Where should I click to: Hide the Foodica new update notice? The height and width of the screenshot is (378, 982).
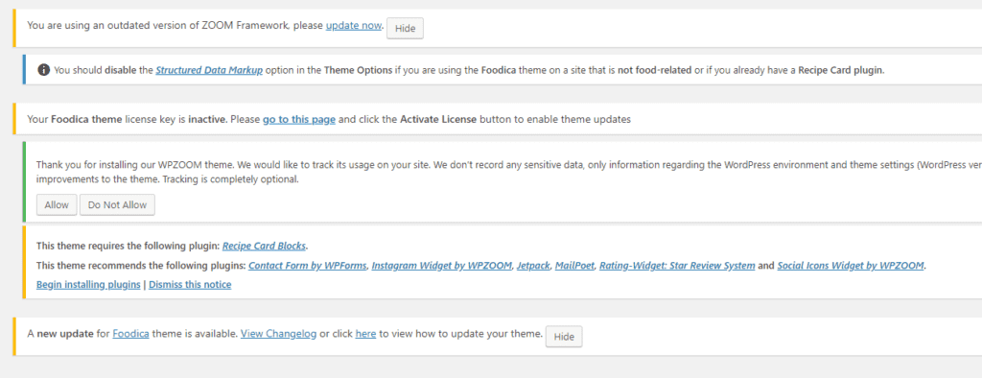tap(564, 337)
